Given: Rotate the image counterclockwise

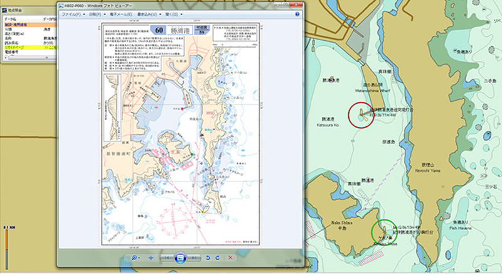Looking at the screenshot, I should 208,258.
